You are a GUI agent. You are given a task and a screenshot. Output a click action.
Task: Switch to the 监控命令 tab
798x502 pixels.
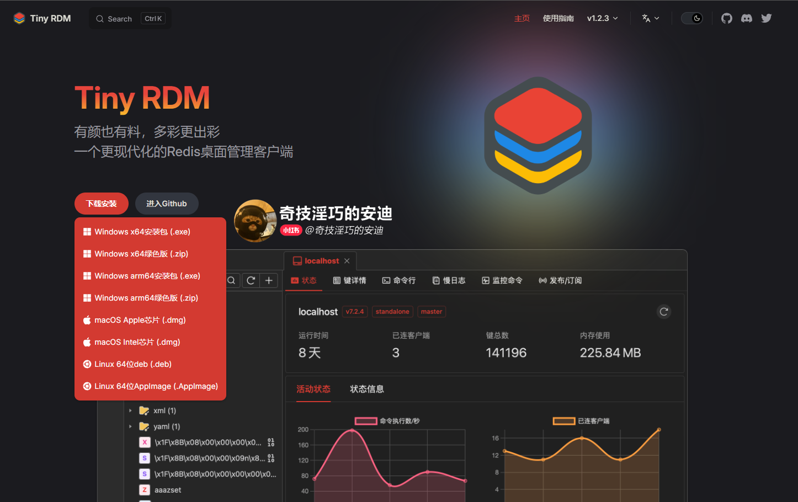[502, 280]
